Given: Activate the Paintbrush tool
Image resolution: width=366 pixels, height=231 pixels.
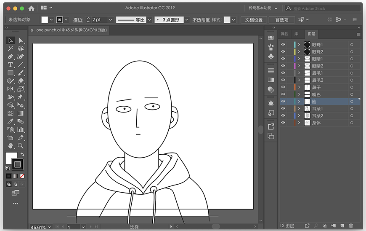Looking at the screenshot, I should click(x=21, y=73).
